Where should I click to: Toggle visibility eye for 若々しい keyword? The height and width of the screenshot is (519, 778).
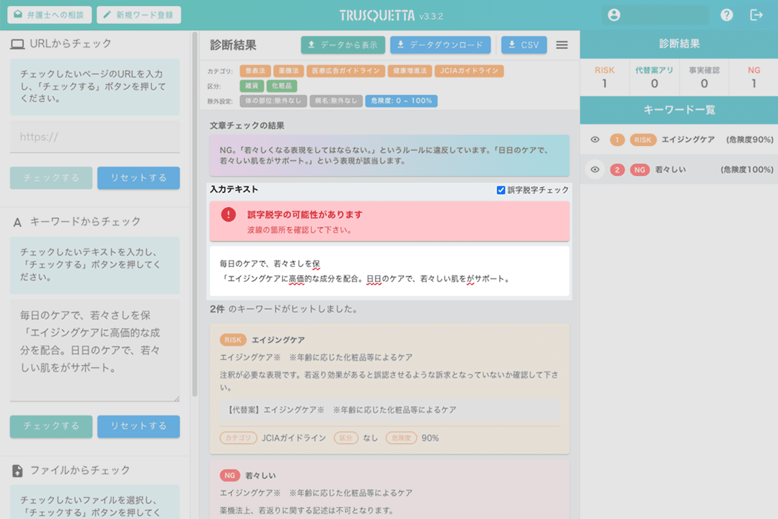[595, 170]
